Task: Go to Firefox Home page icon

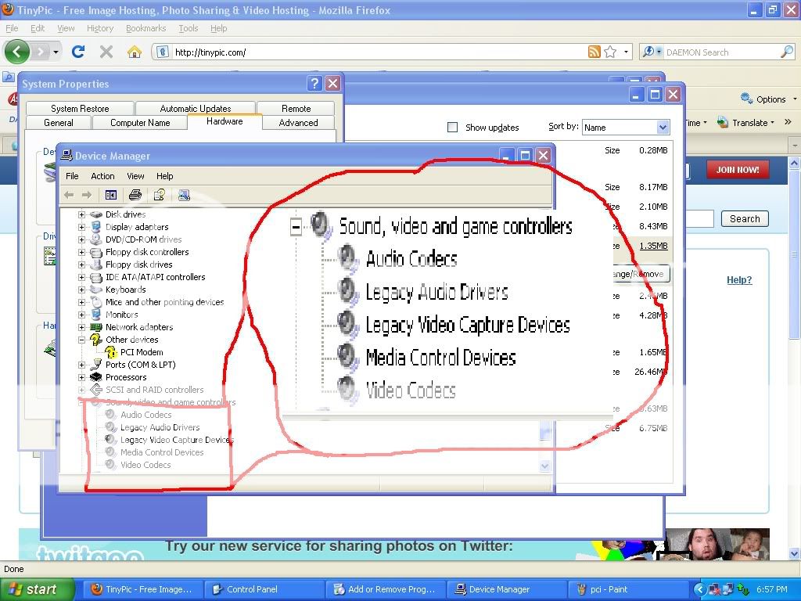Action: click(135, 52)
